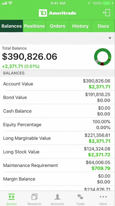115x206 pixels.
Task: Switch to the Orders tab
Action: 58,26
